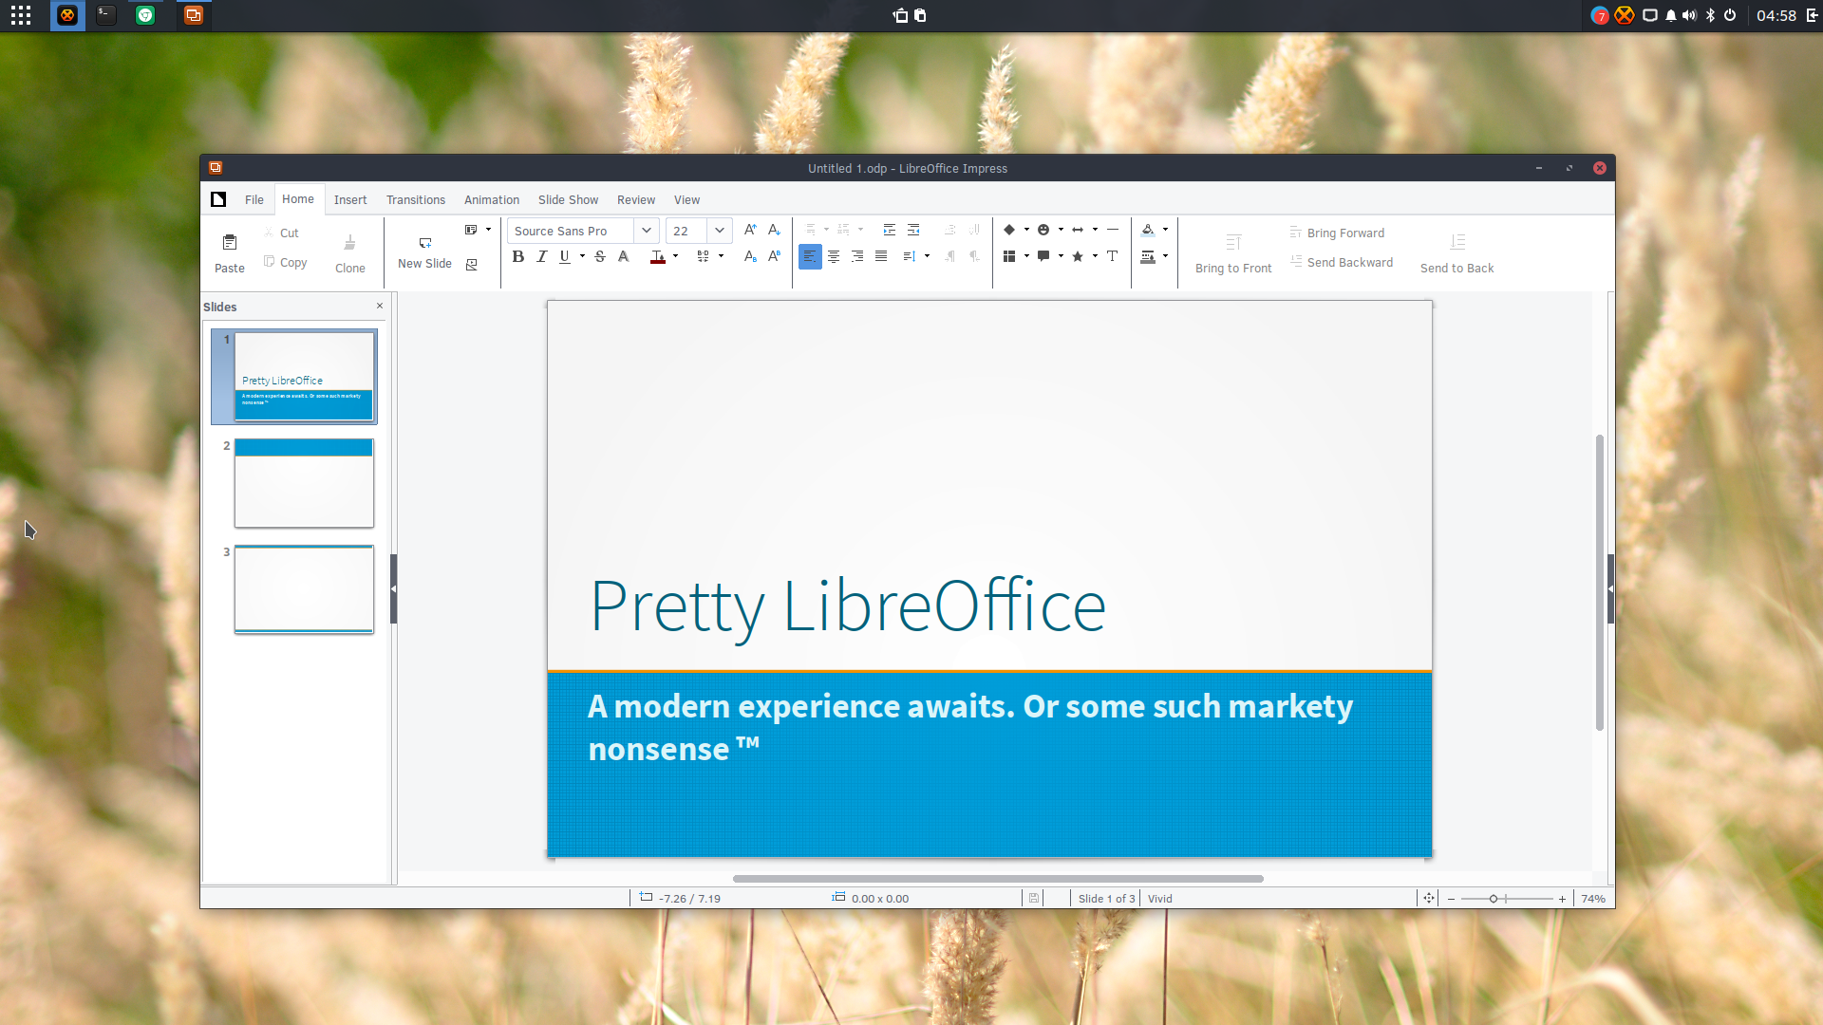Expand the underline style dropdown arrow
1823x1025 pixels.
582,256
